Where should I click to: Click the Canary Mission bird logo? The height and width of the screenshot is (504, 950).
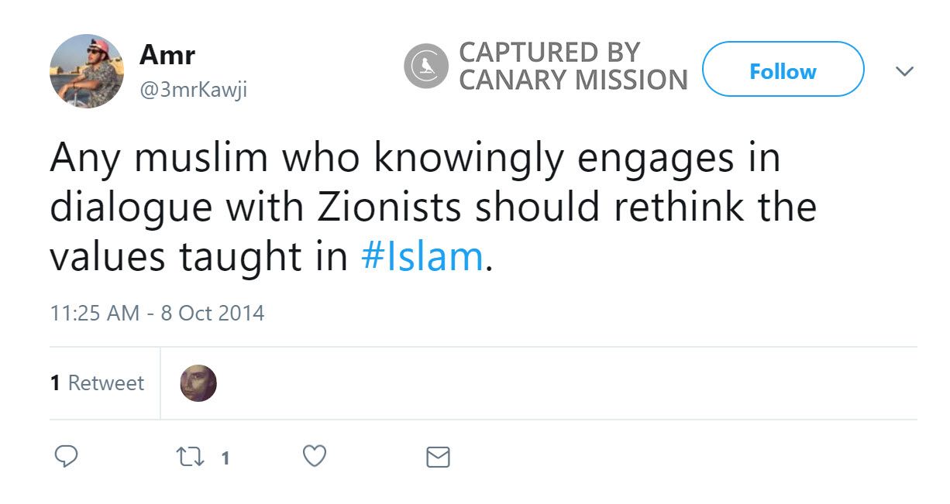(x=426, y=66)
